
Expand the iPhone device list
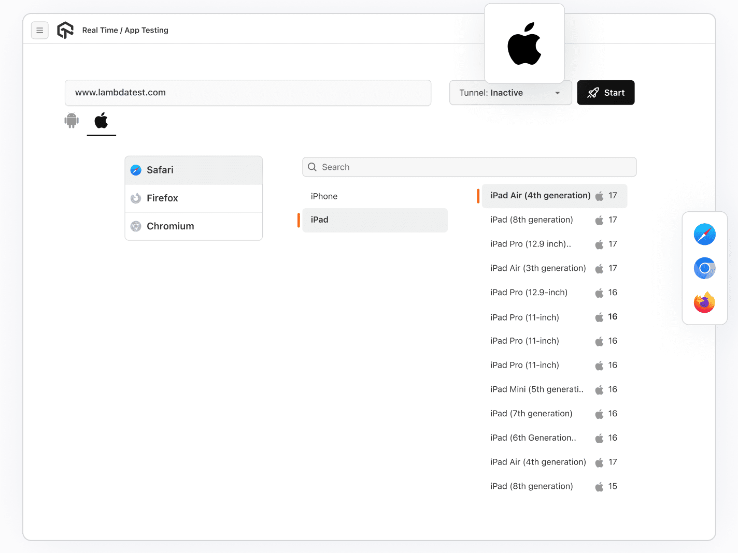tap(324, 196)
